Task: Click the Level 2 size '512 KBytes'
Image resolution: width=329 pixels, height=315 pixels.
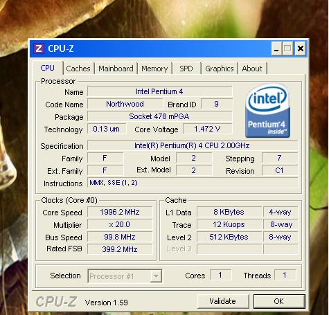Action: pyautogui.click(x=229, y=237)
